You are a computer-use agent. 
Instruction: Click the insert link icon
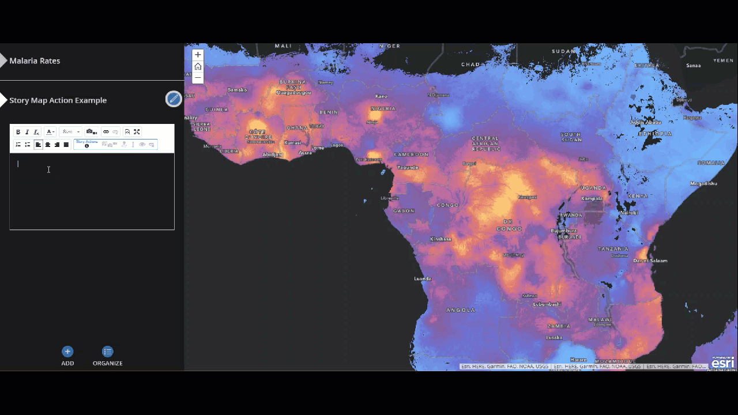tap(106, 132)
